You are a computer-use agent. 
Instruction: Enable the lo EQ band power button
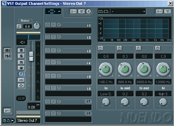click(101, 48)
